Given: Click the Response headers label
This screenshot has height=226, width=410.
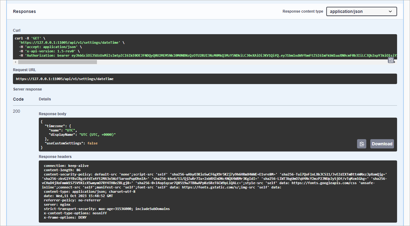Looking at the screenshot, I should click(55, 157).
